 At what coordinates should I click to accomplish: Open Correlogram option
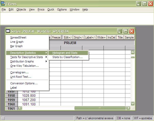pyautogui.click(x=19, y=72)
